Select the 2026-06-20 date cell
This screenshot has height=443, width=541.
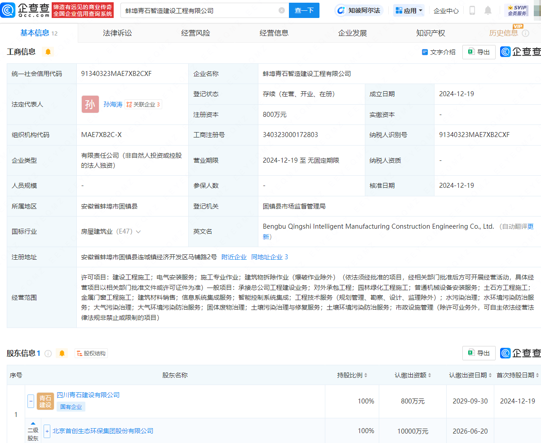[x=470, y=431]
